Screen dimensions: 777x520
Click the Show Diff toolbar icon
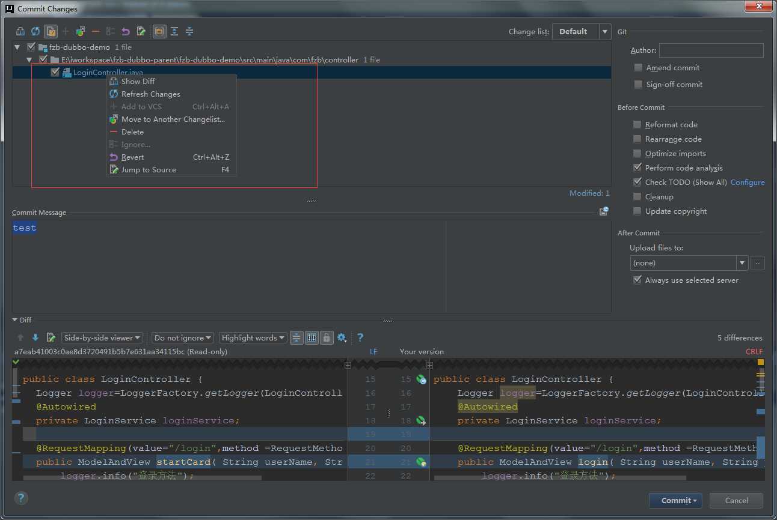tap(20, 31)
